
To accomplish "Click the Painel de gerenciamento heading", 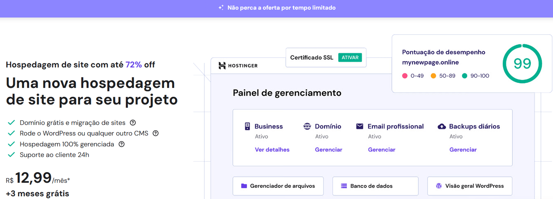I will coord(287,93).
